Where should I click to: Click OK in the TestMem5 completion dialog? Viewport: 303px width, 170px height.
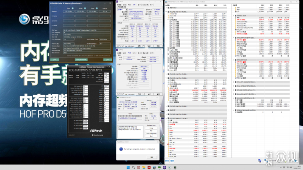click(152, 157)
